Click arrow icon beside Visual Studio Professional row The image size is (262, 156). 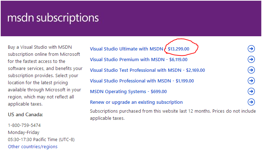251,81
